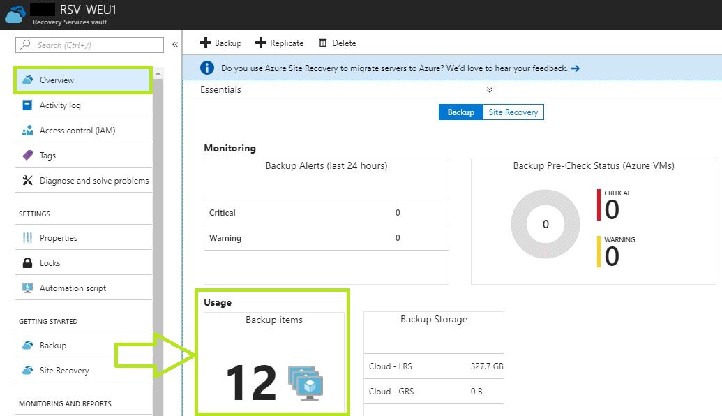722x416 pixels.
Task: Click the Backup items tile title
Action: [274, 320]
